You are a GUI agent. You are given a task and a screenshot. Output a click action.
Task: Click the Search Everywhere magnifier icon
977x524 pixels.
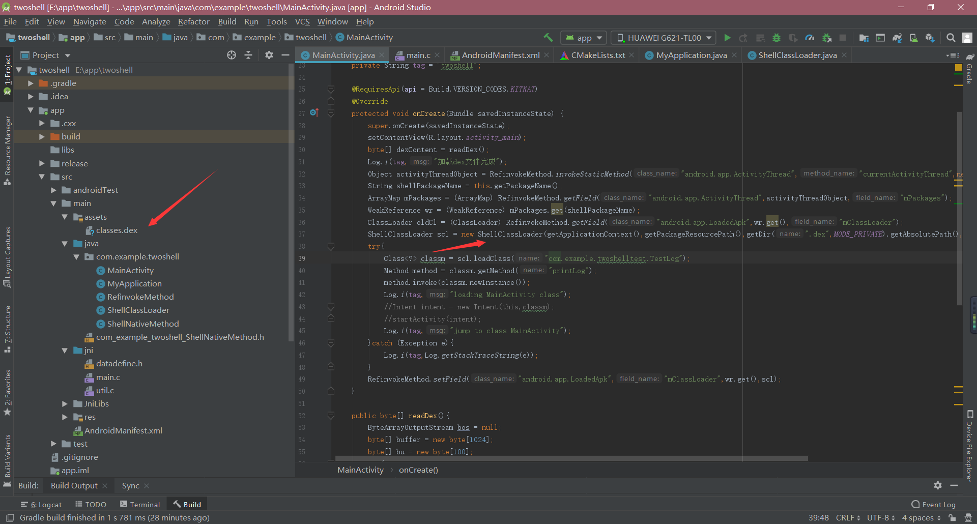tap(951, 38)
